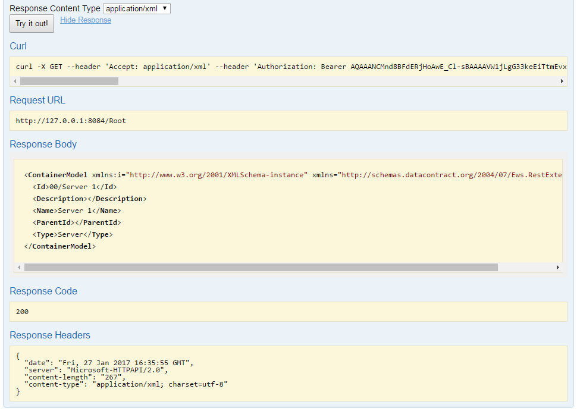Click the empty ParentId element line
The height and width of the screenshot is (411, 577).
click(77, 222)
